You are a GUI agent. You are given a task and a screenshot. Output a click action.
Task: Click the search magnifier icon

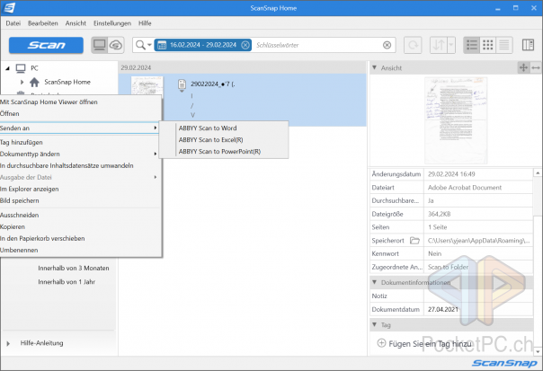coord(140,45)
